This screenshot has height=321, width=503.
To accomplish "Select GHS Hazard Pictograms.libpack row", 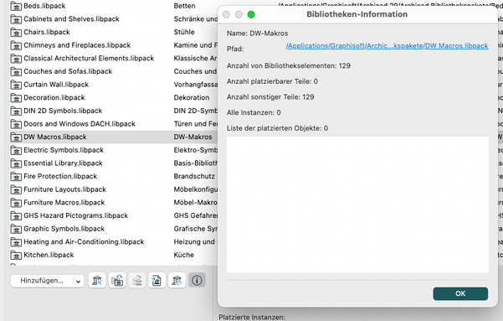I will coord(76,215).
